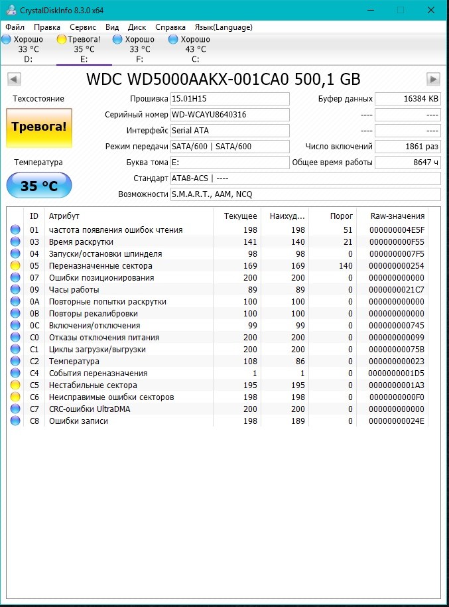Go to previous disk with left arrow
Image resolution: width=449 pixels, height=607 pixels.
point(14,80)
